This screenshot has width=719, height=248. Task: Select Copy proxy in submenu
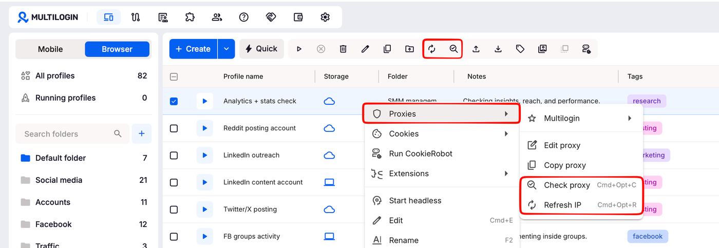581,165
